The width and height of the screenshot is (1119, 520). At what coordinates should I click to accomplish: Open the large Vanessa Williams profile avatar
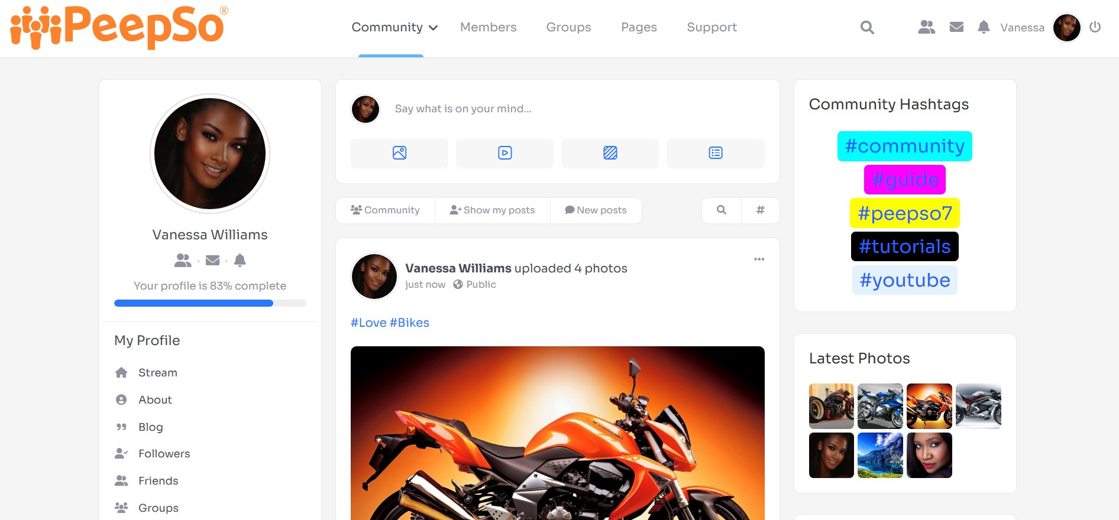(x=210, y=154)
